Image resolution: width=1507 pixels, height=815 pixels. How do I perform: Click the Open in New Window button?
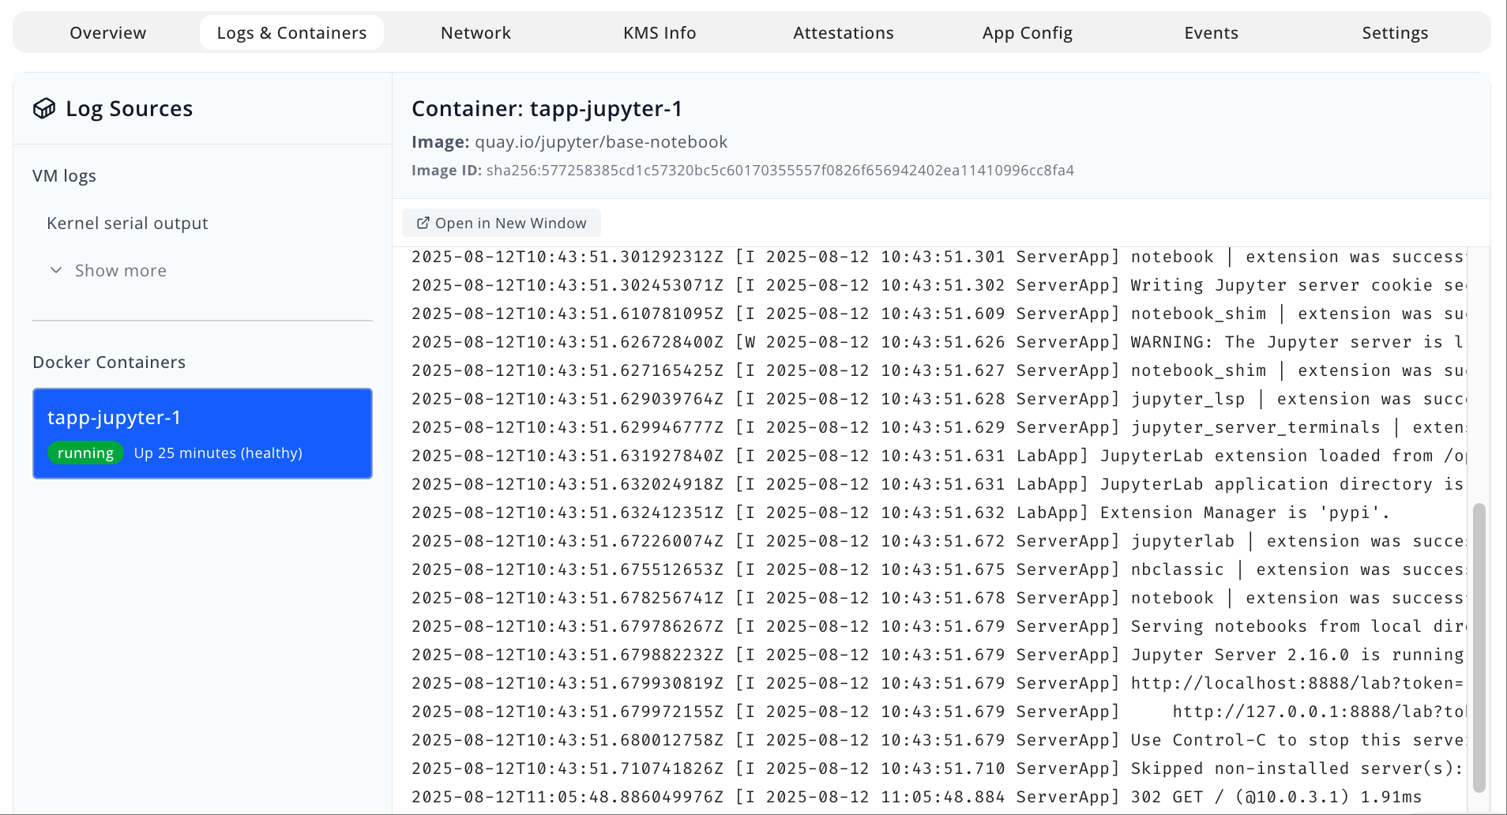(x=501, y=223)
